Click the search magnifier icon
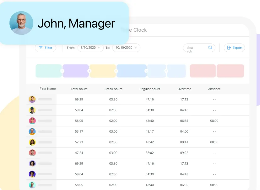 pos(210,48)
